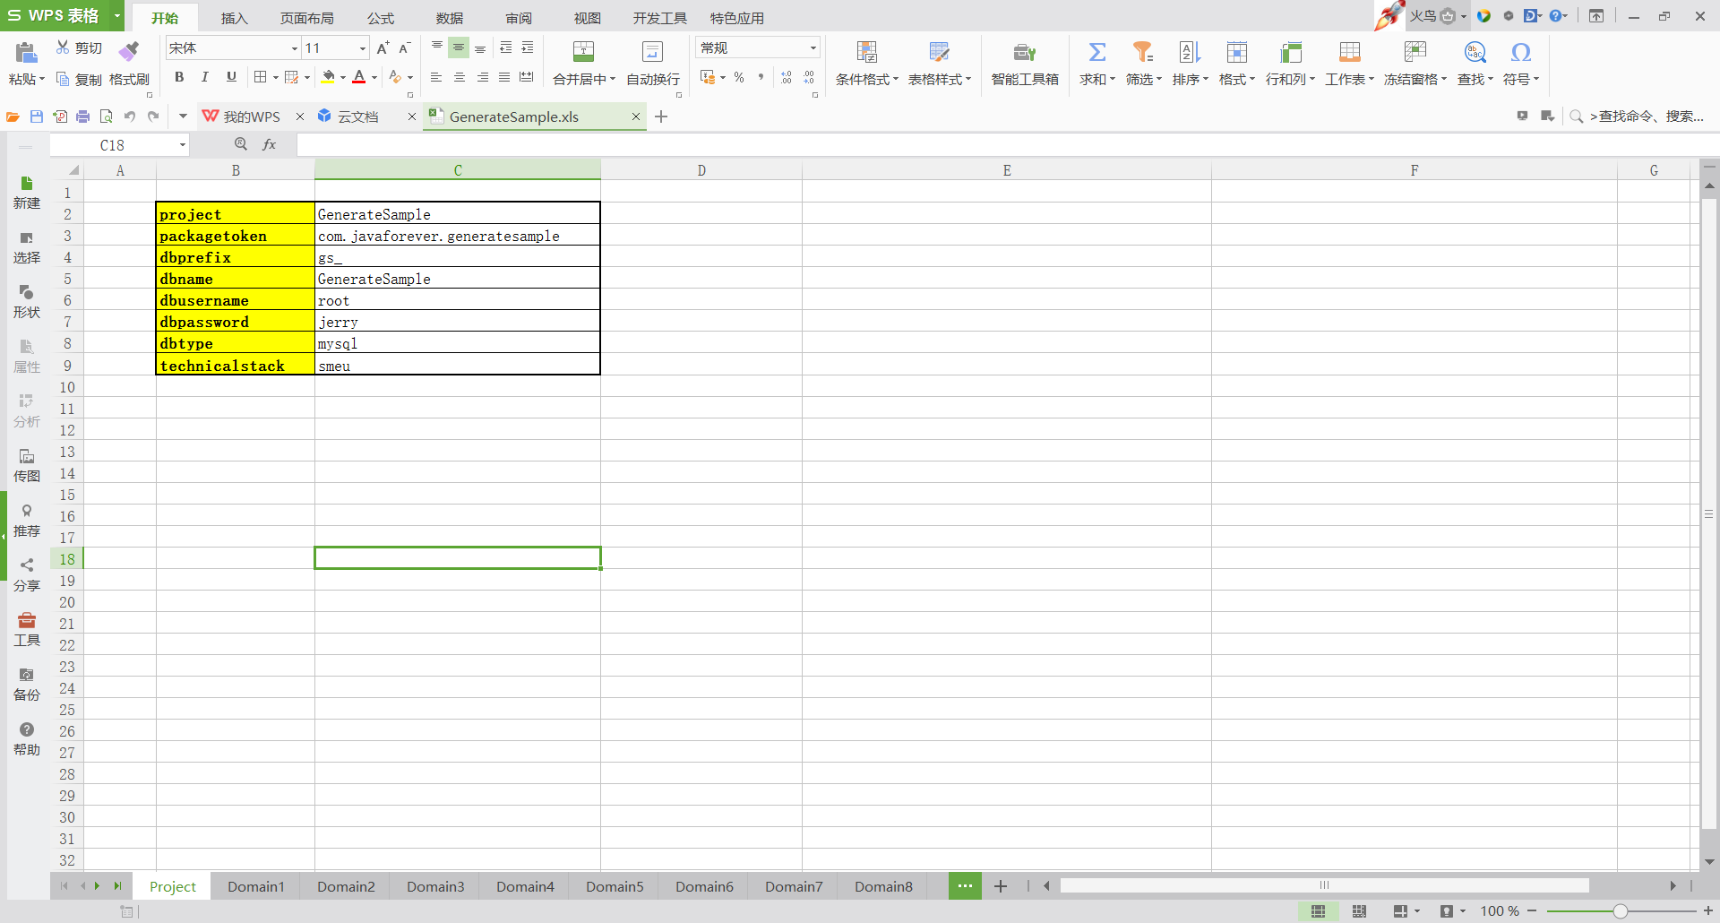Open the Insert ribbon tab

click(234, 18)
